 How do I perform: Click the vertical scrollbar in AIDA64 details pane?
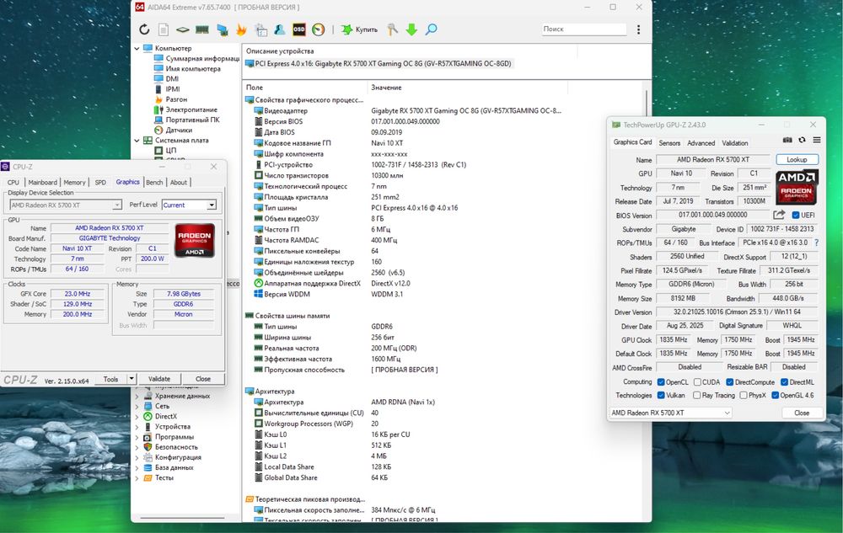click(647, 301)
